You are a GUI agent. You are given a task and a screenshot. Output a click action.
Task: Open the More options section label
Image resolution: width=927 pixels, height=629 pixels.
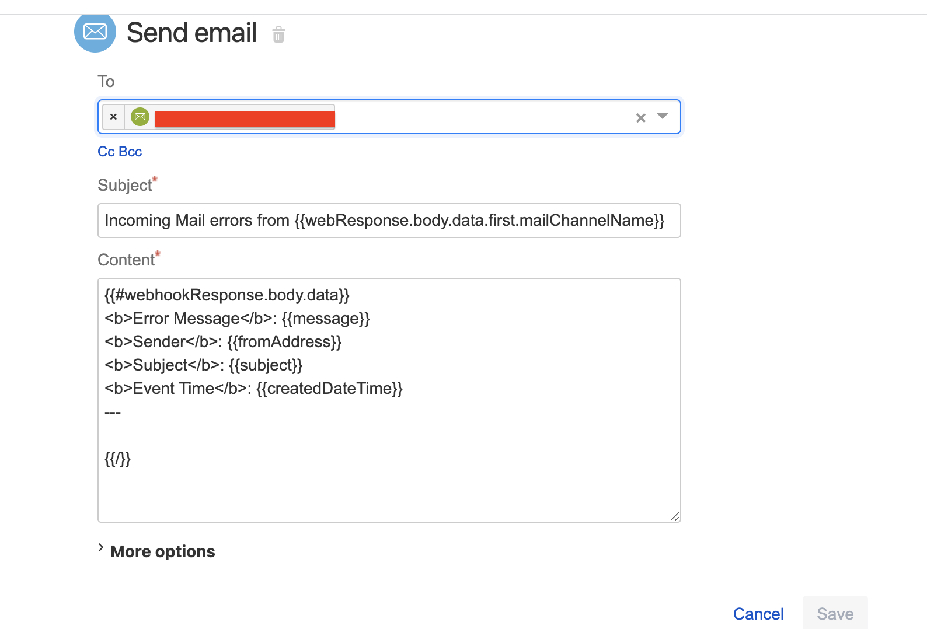163,551
